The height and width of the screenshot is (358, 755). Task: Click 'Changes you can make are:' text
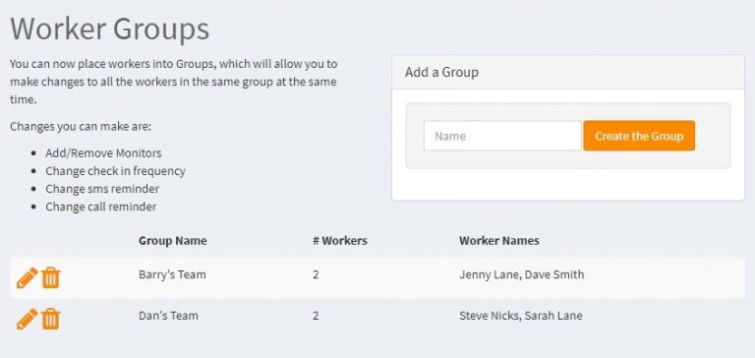(81, 127)
